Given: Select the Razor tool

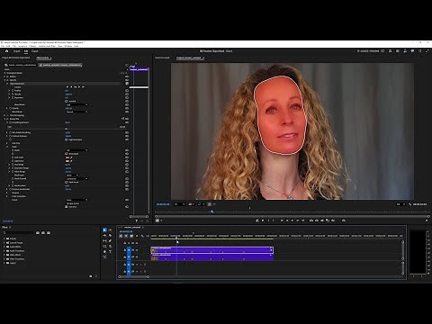Looking at the screenshot, I should click(x=110, y=236).
